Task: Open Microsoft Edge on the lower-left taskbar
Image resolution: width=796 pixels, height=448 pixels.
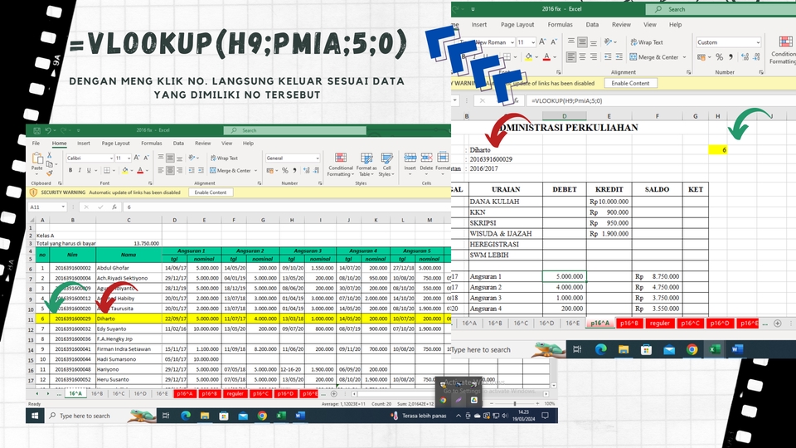Action: [x=186, y=416]
